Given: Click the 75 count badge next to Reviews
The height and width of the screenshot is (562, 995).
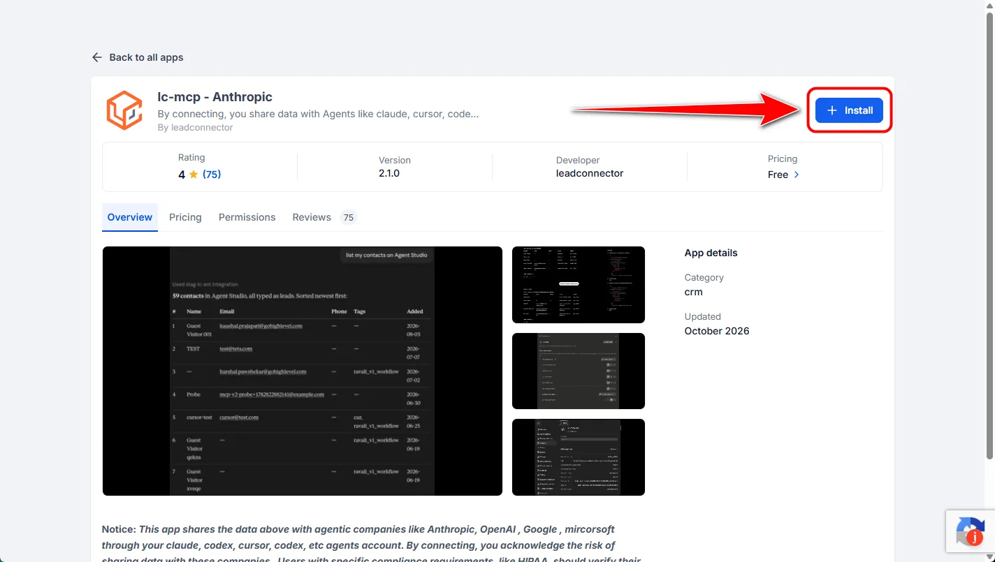Looking at the screenshot, I should coord(349,217).
